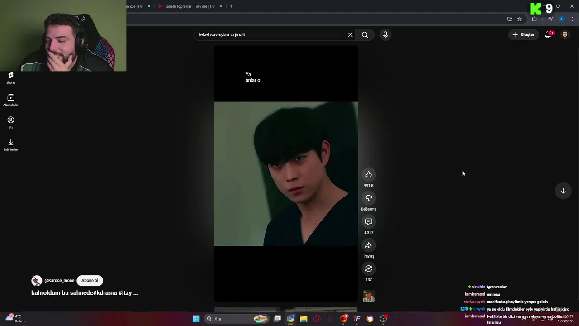579x326 pixels.
Task: Open the YouTube notifications bell
Action: point(548,35)
